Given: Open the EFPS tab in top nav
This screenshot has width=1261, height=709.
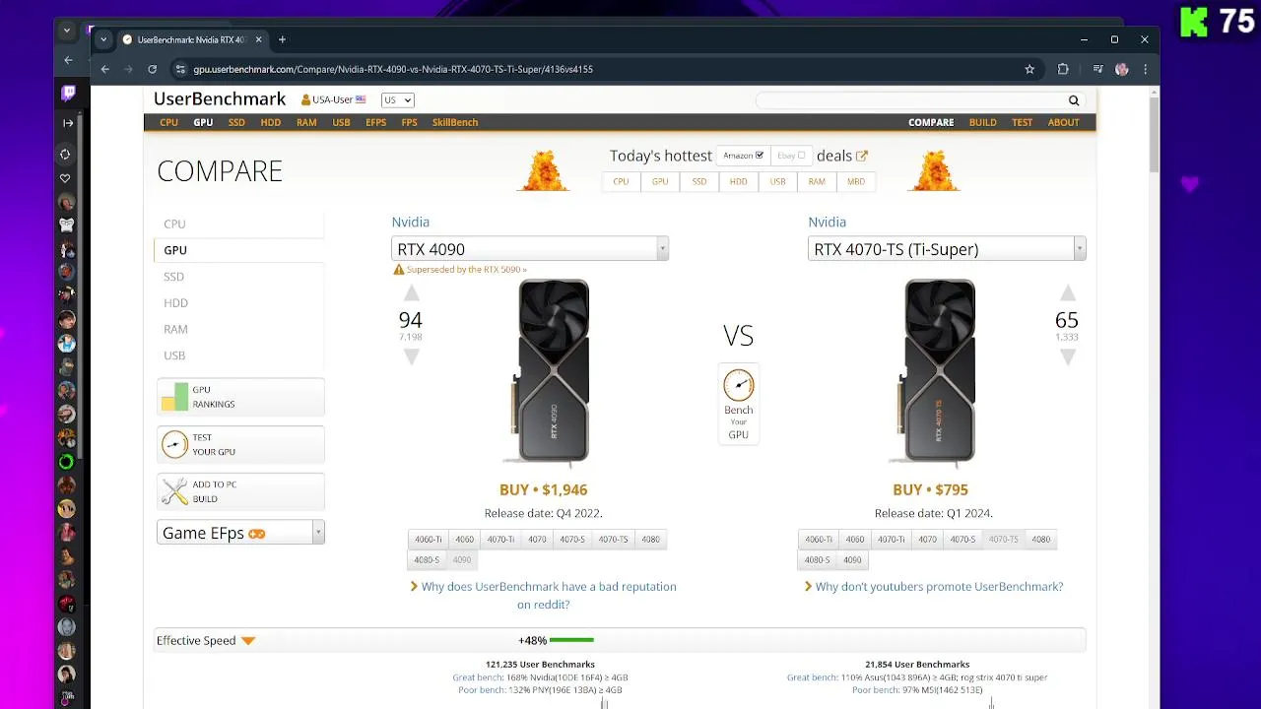Looking at the screenshot, I should point(375,122).
